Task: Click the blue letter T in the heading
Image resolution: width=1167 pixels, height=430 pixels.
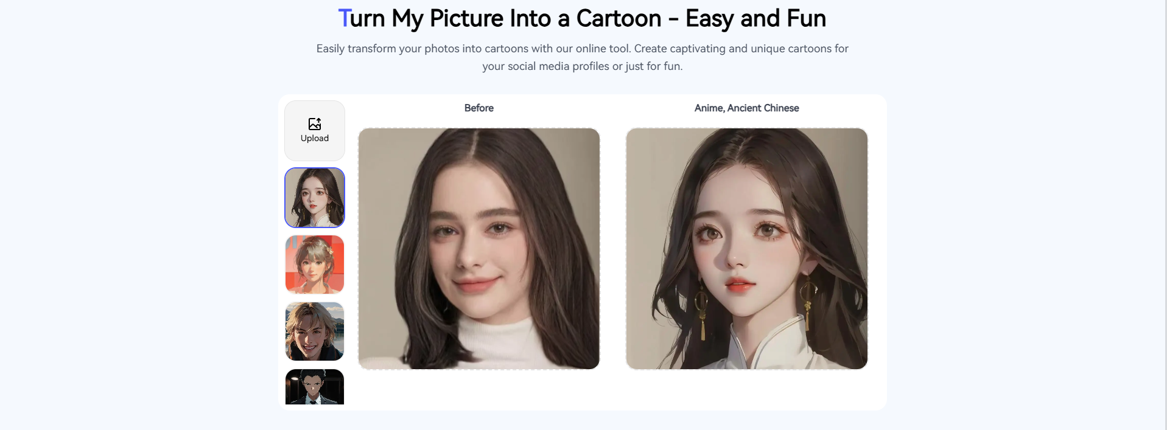Action: pyautogui.click(x=344, y=19)
